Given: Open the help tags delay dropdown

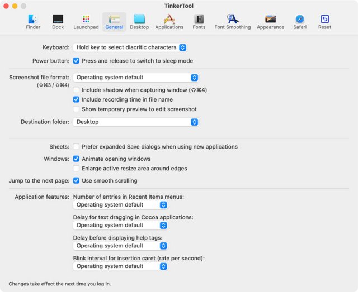Looking at the screenshot, I should click(120, 246).
